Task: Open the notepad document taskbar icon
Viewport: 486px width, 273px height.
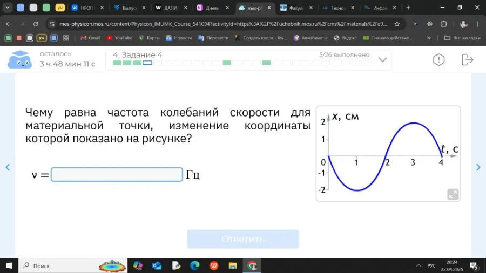Action: click(x=176, y=265)
